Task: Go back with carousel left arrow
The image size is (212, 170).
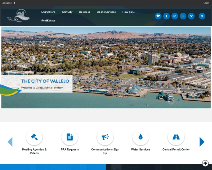Action: [10, 142]
